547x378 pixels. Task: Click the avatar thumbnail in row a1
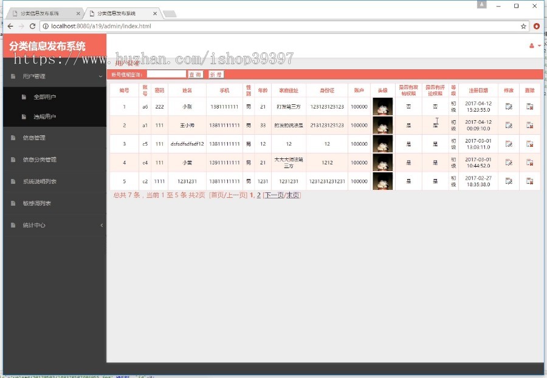pos(383,125)
